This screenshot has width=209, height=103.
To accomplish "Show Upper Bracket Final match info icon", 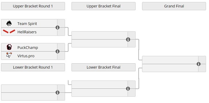I will click(128, 39).
